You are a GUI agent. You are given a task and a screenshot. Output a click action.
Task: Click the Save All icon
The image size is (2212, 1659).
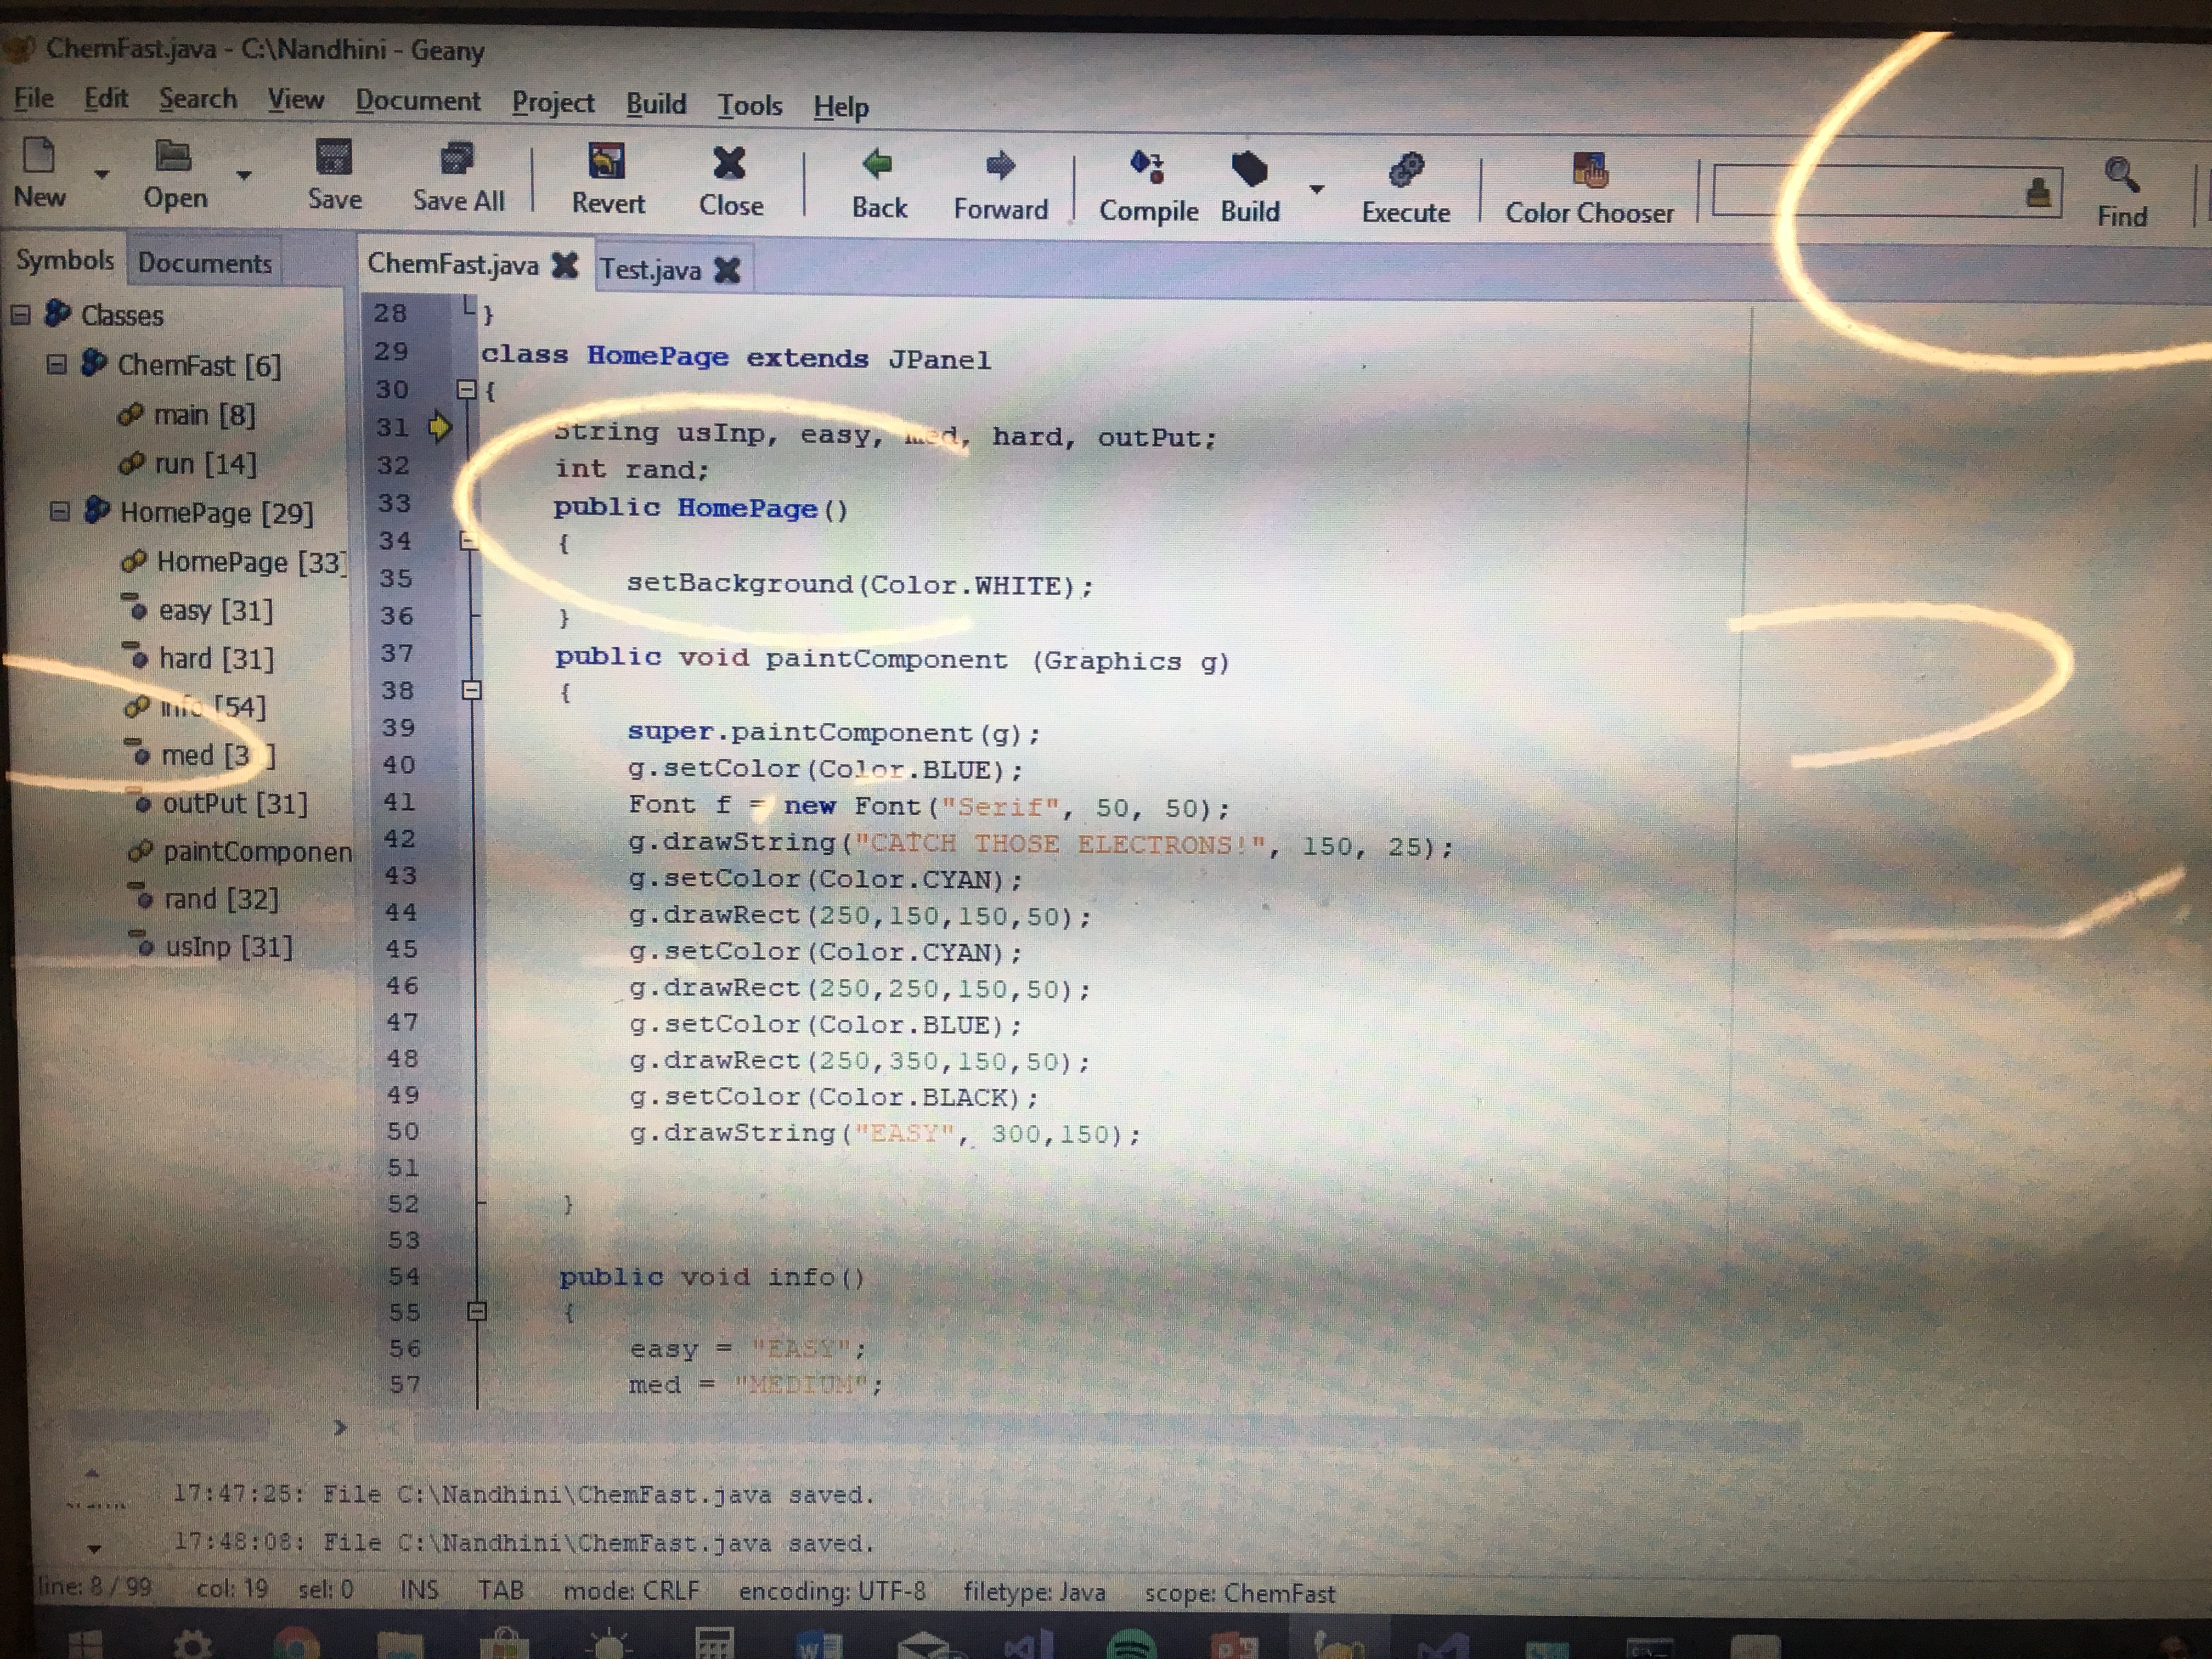pyautogui.click(x=457, y=158)
